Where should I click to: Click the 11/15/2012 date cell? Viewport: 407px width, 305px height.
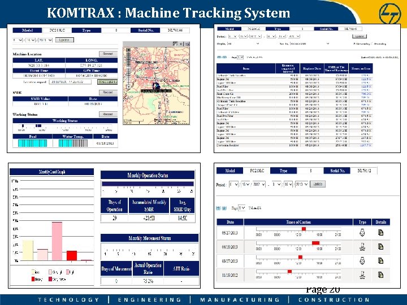click(x=230, y=275)
